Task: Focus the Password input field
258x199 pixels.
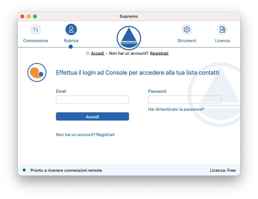Action: [x=185, y=100]
